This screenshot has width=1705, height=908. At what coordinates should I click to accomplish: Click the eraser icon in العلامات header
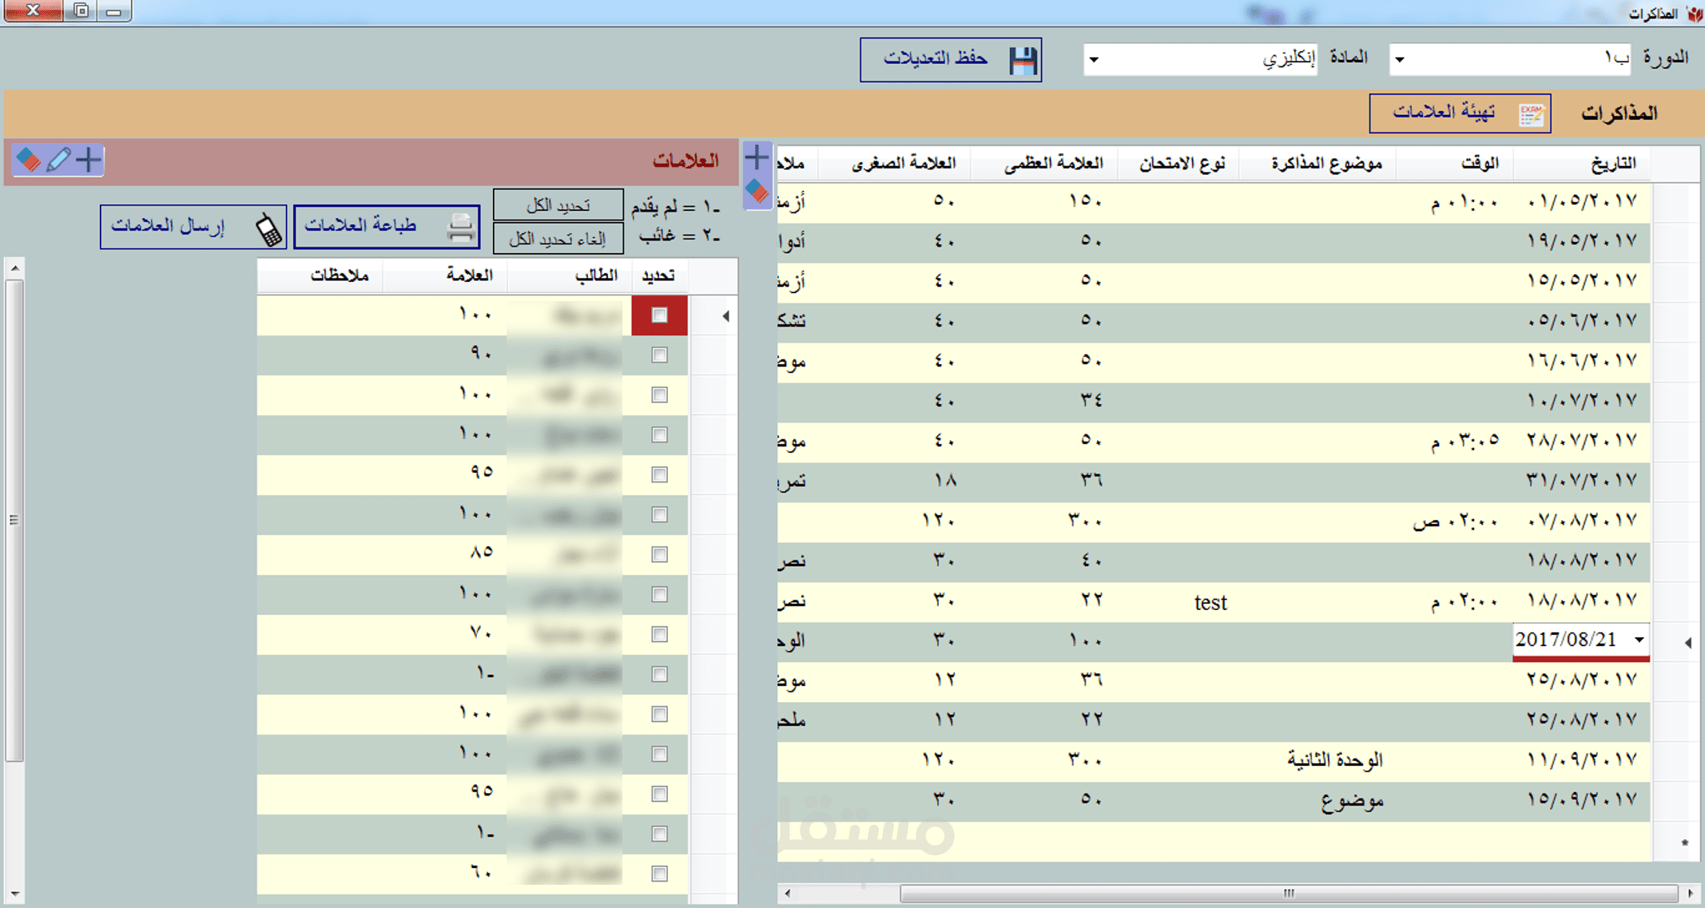coord(29,160)
